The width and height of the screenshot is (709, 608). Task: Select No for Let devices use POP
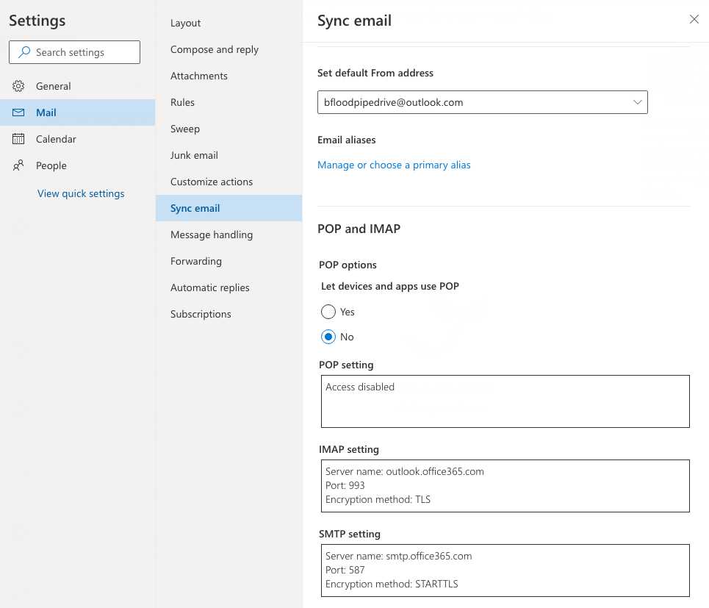pos(328,337)
